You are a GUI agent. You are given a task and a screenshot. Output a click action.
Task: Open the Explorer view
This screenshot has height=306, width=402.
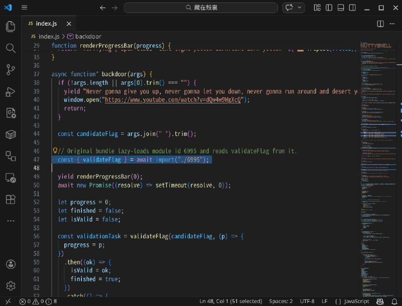tap(11, 26)
